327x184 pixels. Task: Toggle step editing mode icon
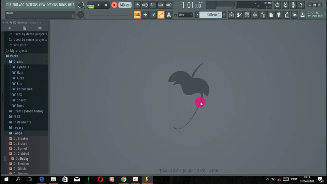(x=153, y=15)
